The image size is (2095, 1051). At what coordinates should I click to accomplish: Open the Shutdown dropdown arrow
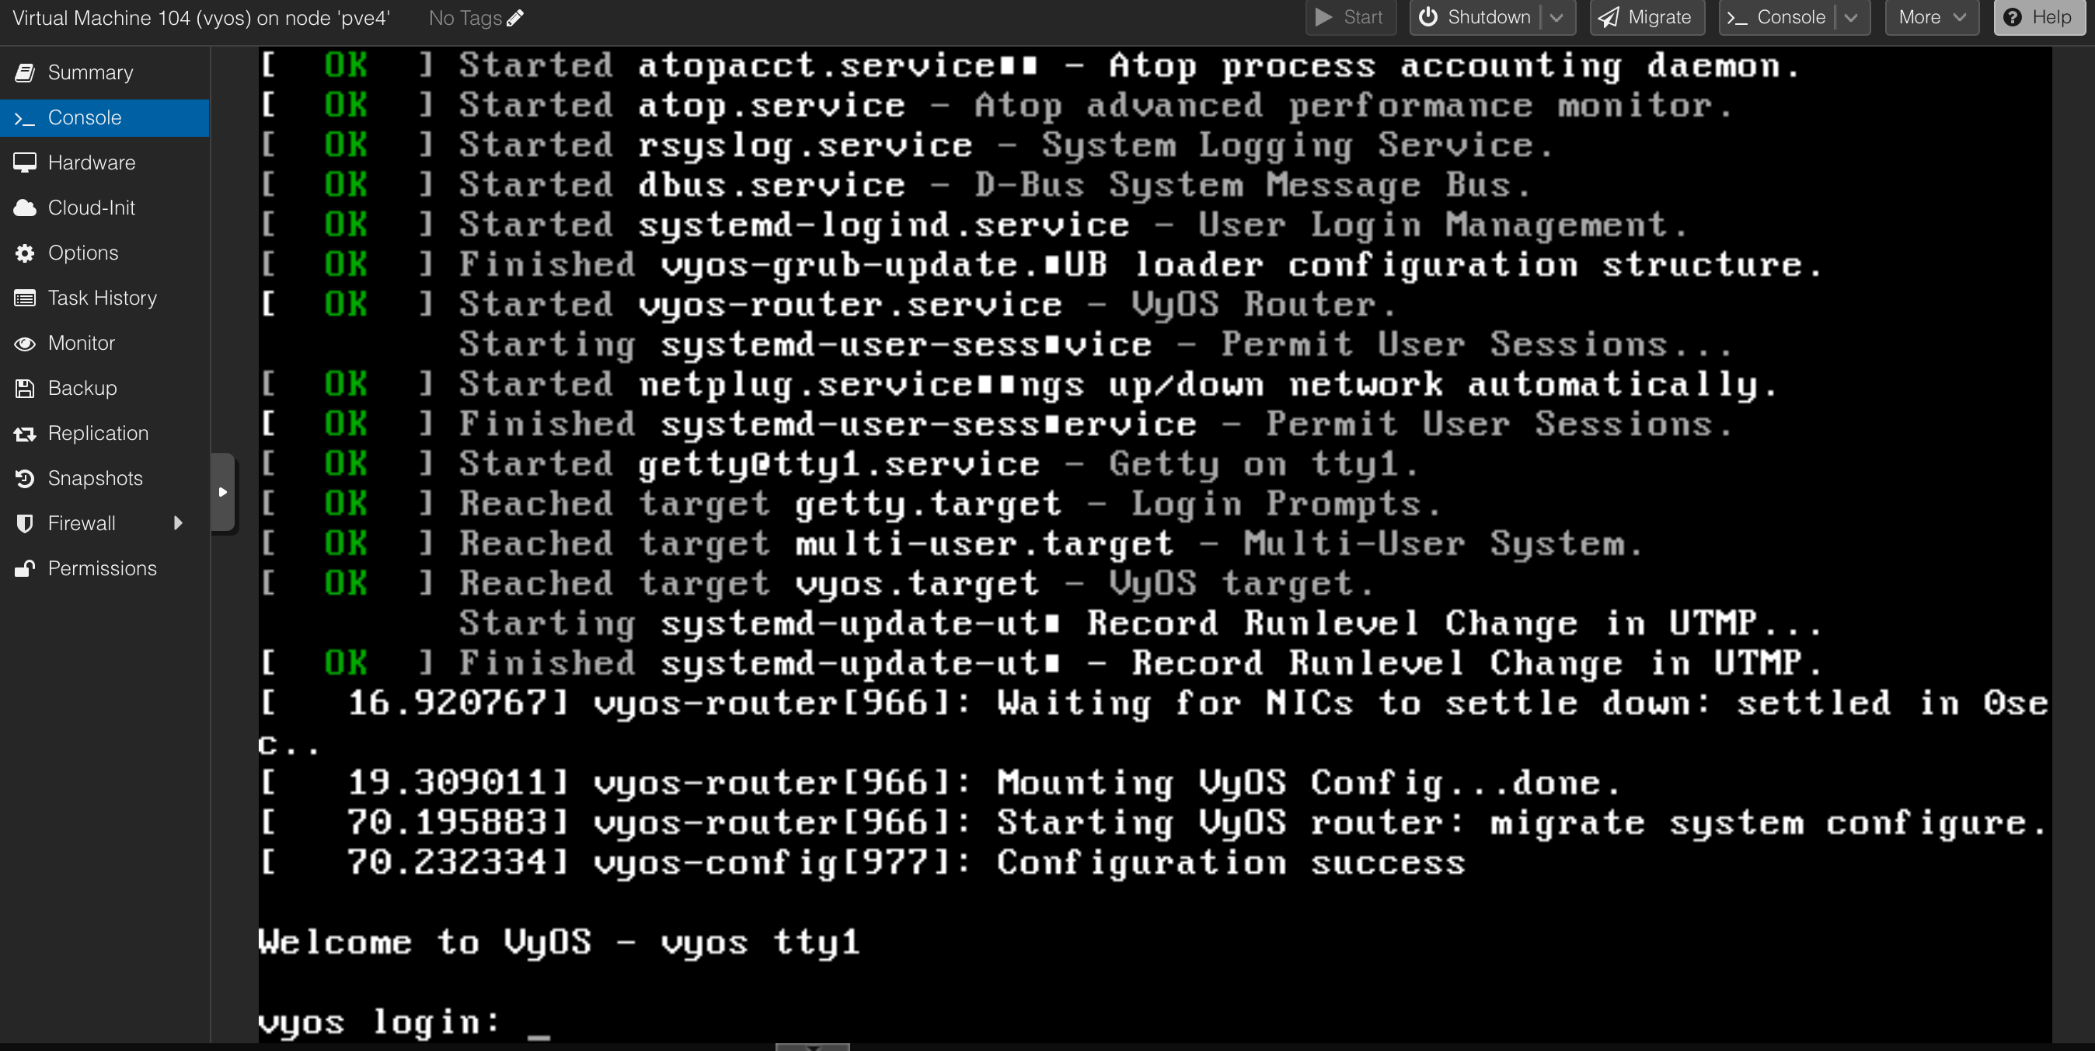click(1556, 18)
